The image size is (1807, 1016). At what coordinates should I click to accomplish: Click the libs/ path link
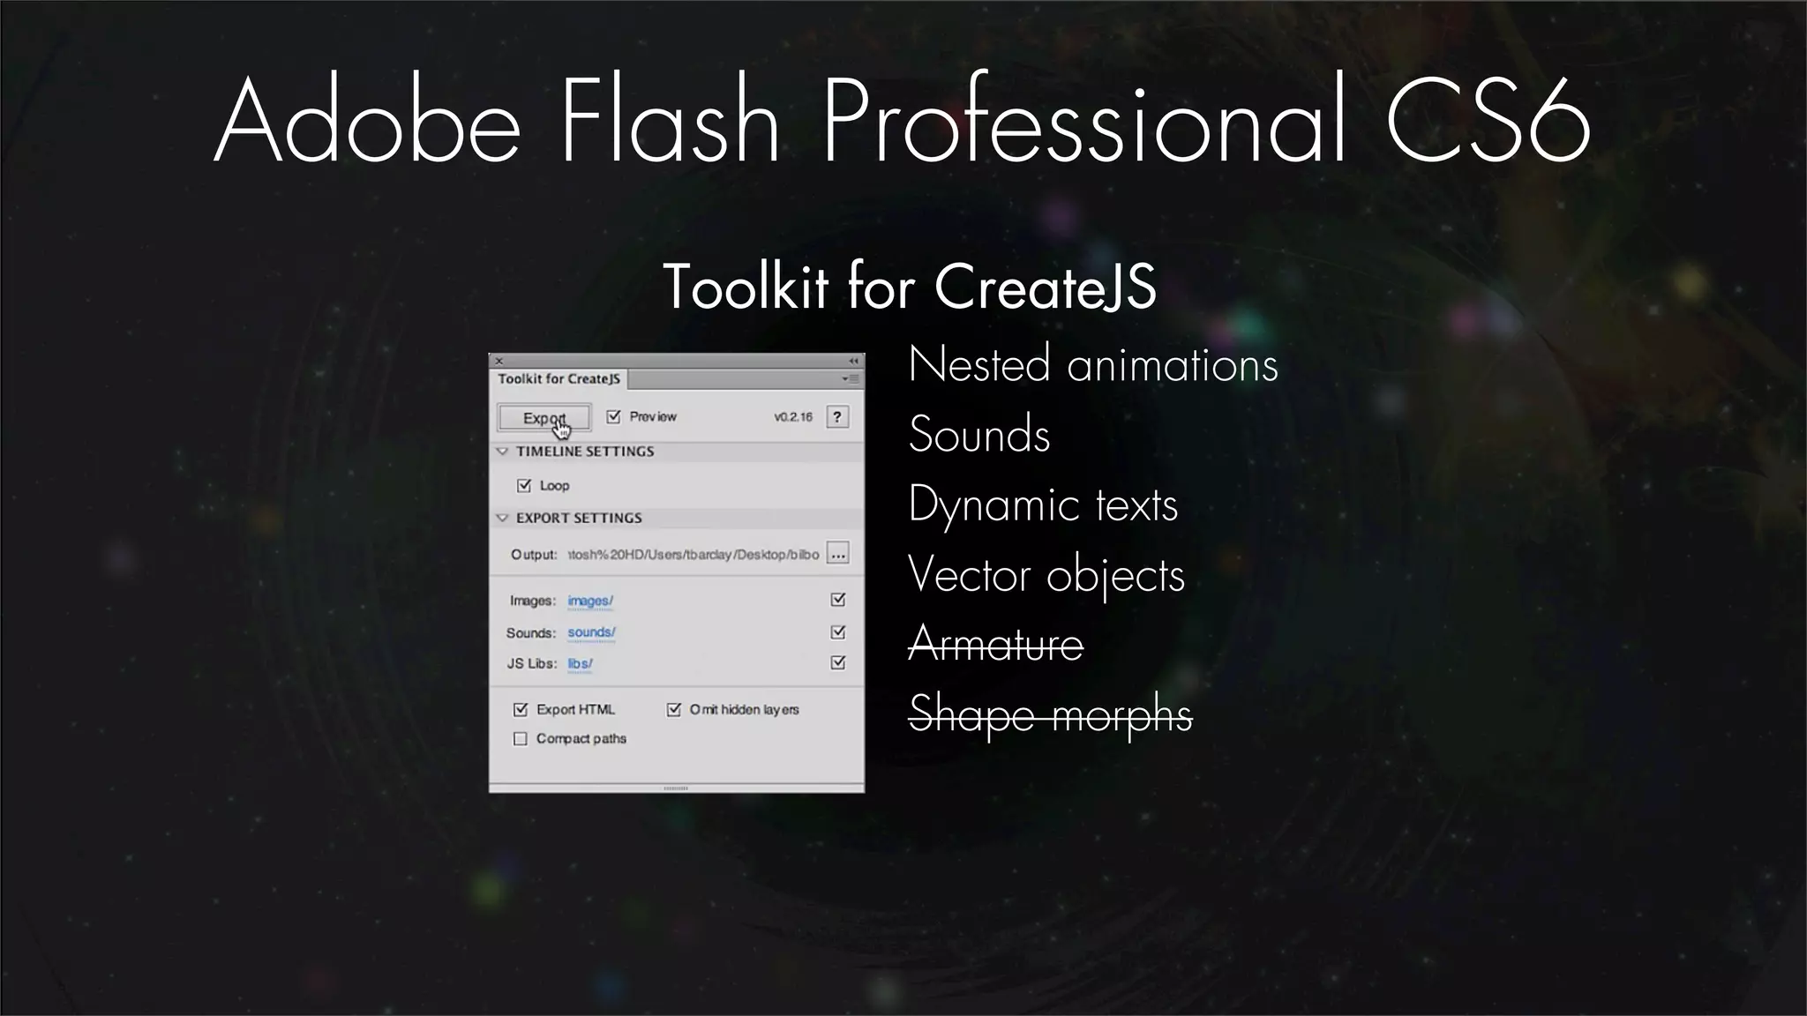tap(580, 663)
